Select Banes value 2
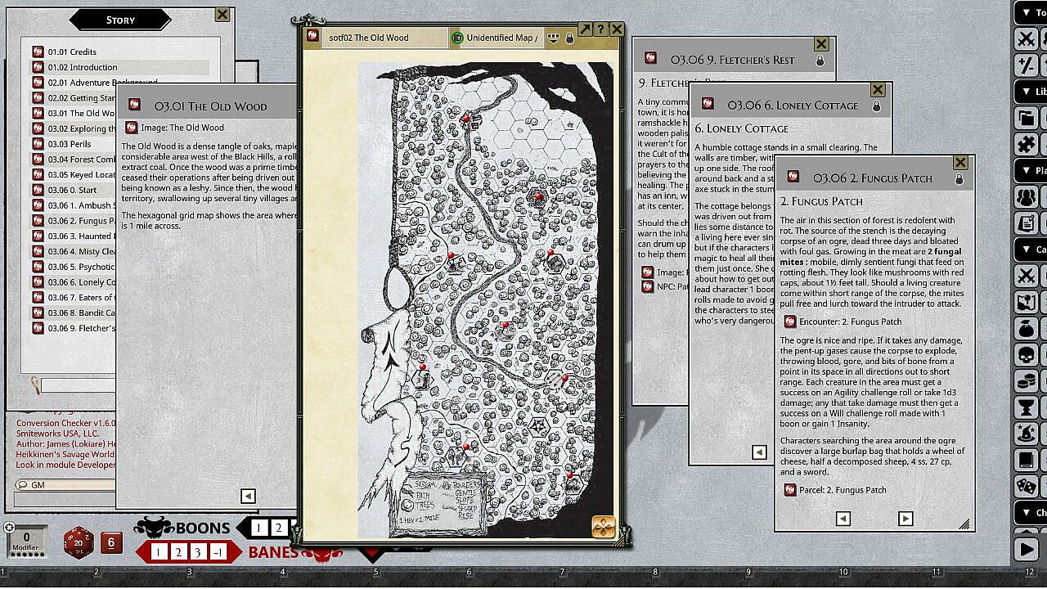The height and width of the screenshot is (589, 1047). 178,552
